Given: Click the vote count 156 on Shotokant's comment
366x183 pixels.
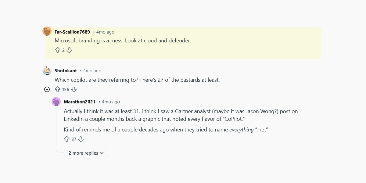Looking at the screenshot, I should pos(65,89).
